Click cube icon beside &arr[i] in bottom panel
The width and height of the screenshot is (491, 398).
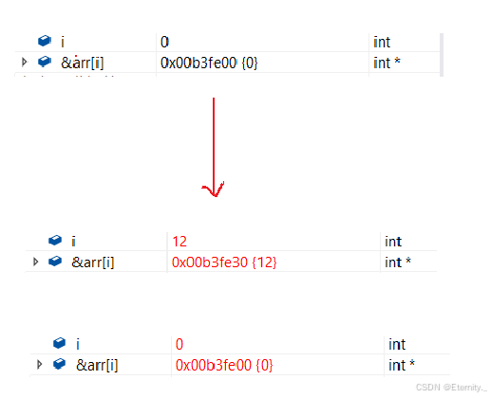59,364
